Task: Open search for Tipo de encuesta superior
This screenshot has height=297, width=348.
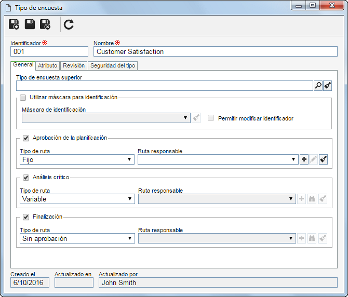Action: (318, 86)
